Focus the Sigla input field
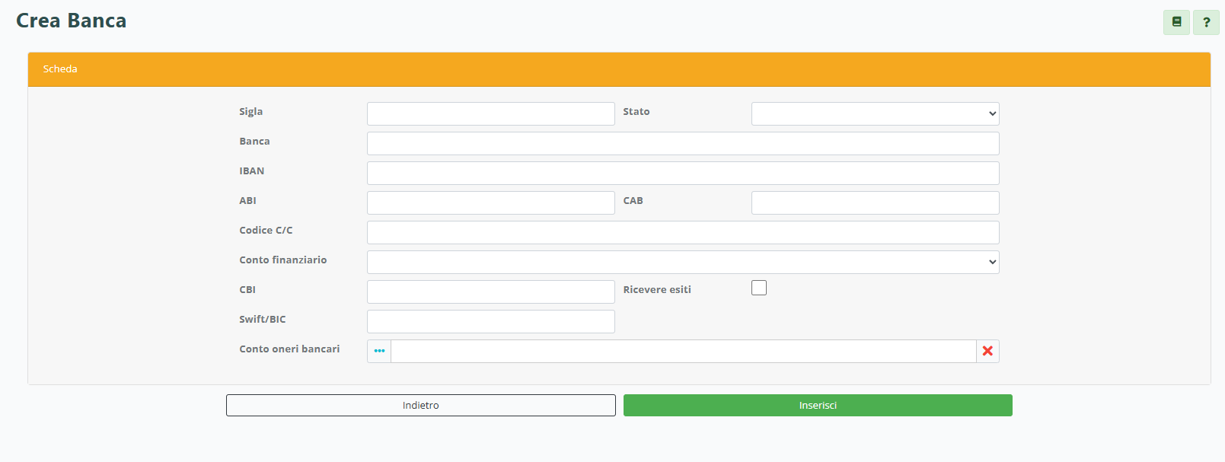The width and height of the screenshot is (1225, 462). (490, 113)
